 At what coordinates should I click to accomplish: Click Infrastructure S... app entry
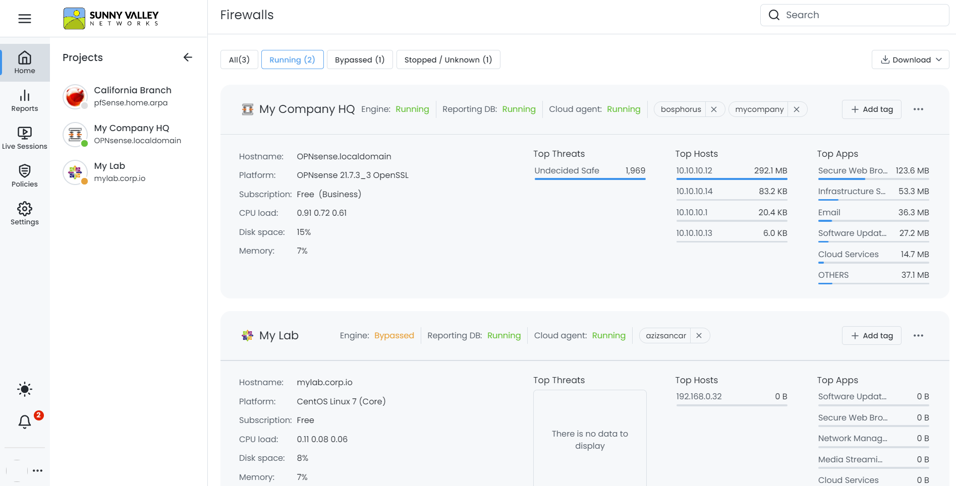873,193
